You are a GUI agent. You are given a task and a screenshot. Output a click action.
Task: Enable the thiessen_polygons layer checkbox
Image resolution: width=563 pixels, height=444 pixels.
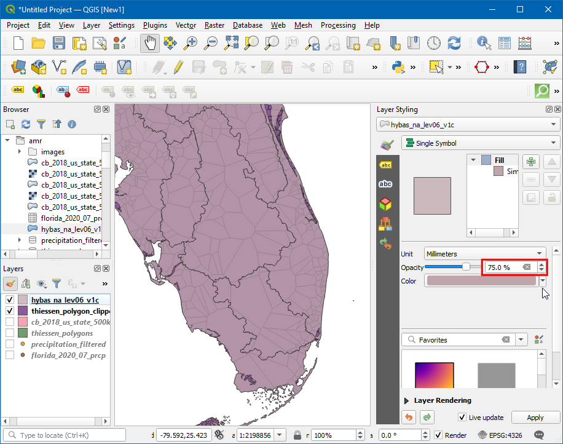pyautogui.click(x=10, y=333)
